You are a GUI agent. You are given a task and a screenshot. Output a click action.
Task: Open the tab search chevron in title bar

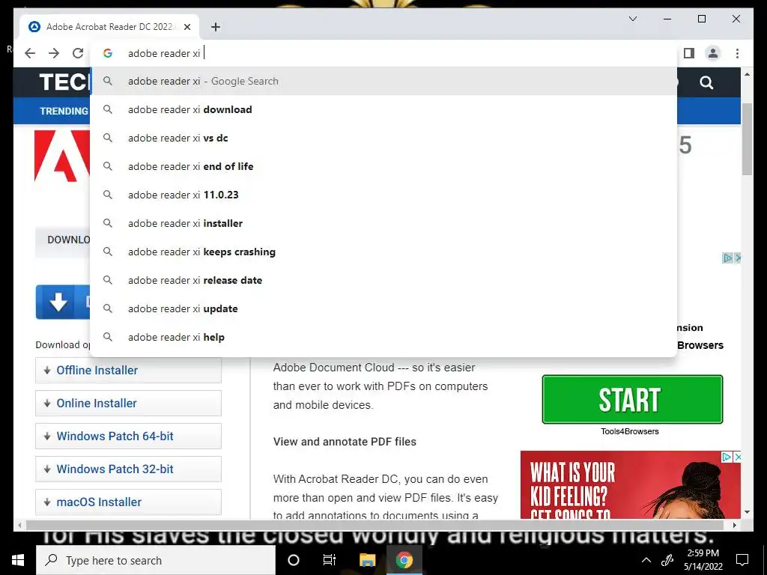point(632,19)
